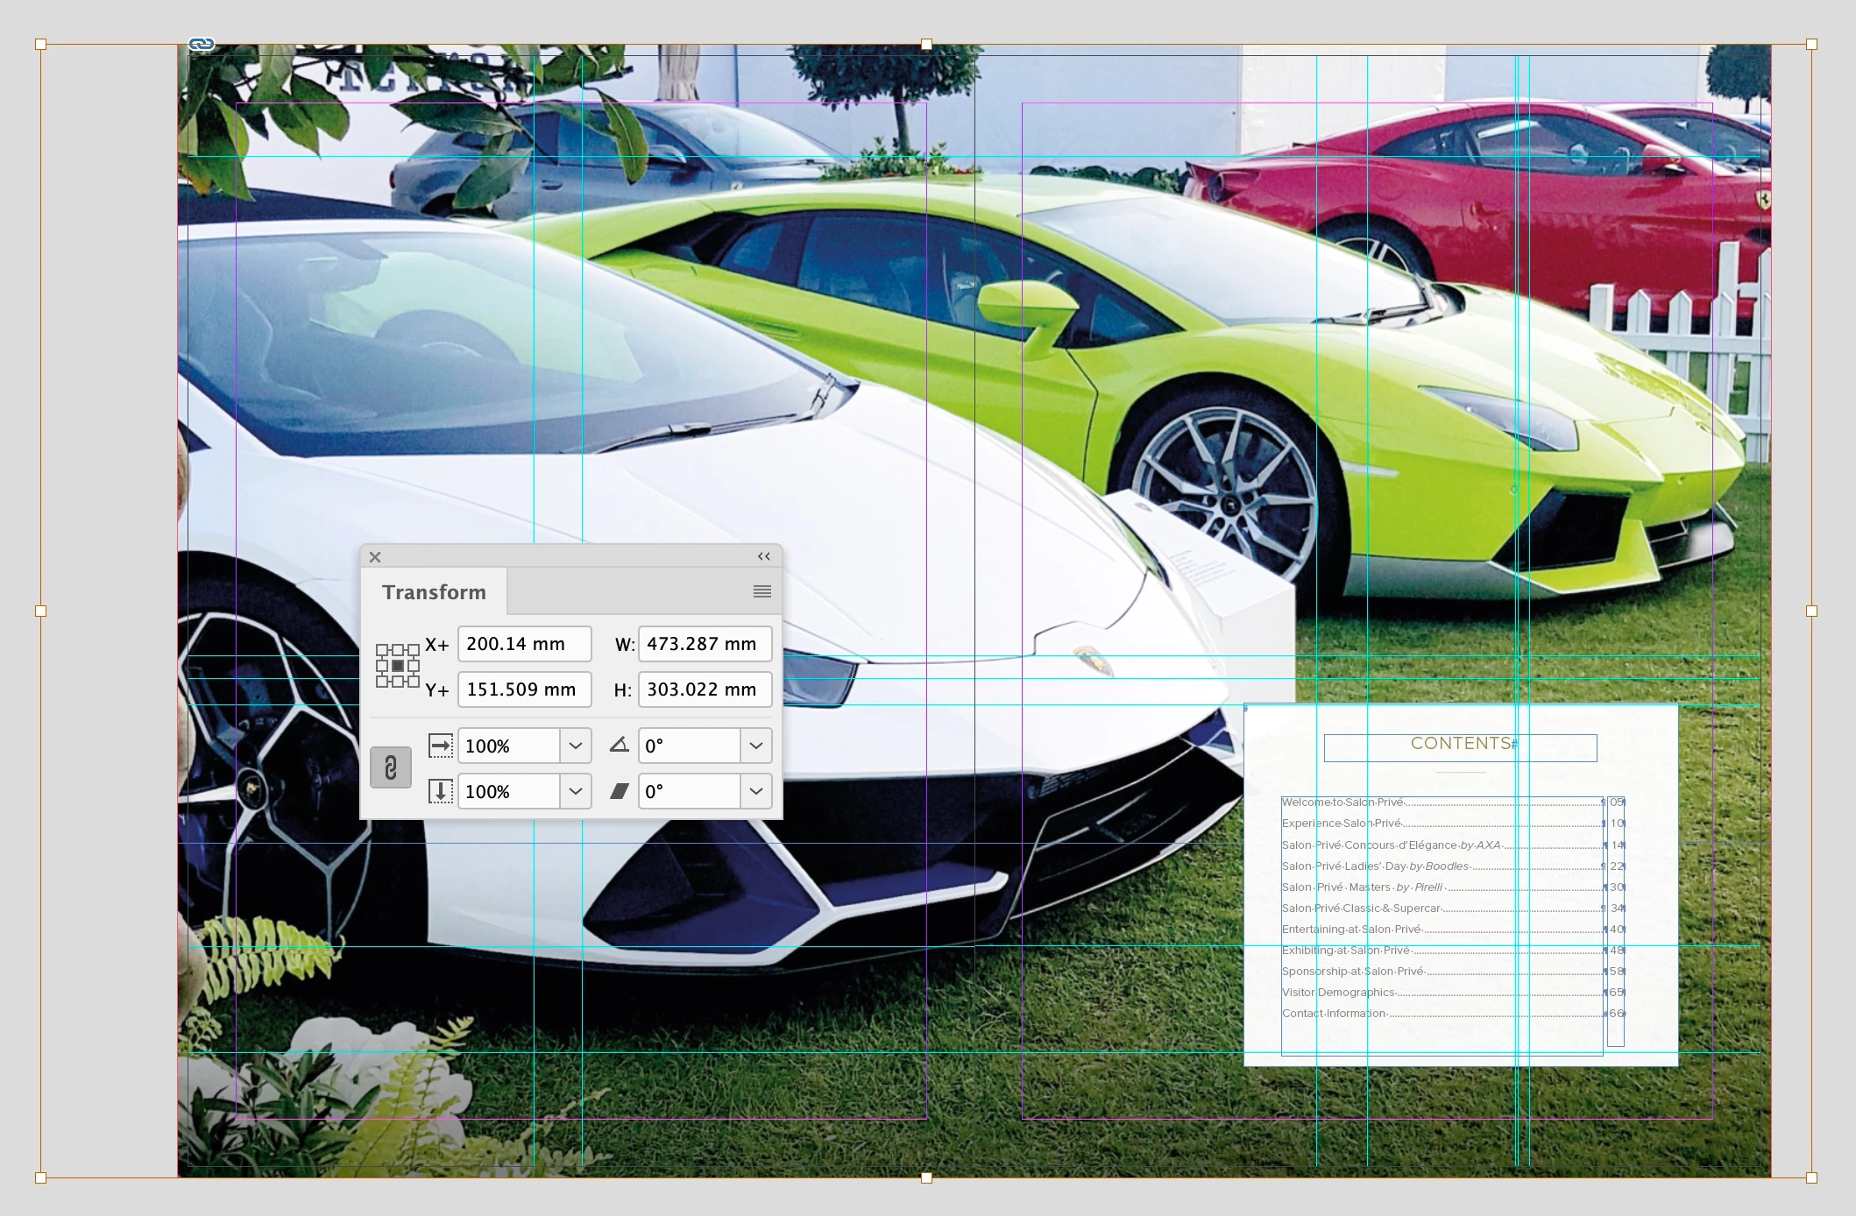Click the Scale X percentage icon
This screenshot has width=1856, height=1216.
click(441, 746)
